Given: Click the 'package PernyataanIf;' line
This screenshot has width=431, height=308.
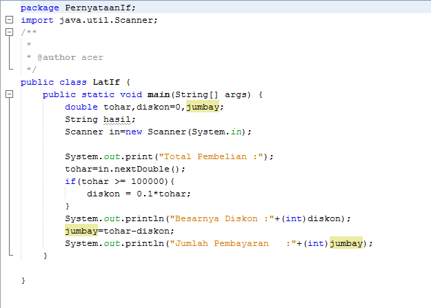Looking at the screenshot, I should coord(78,8).
